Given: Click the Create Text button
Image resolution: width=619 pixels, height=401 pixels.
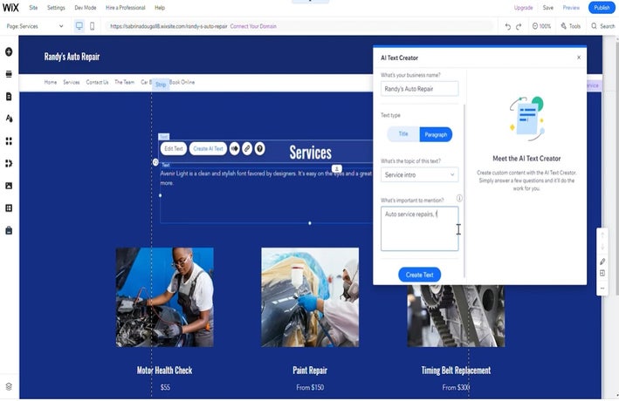Looking at the screenshot, I should pos(419,275).
